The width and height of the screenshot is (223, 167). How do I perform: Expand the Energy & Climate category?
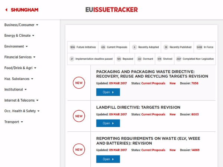pyautogui.click(x=19, y=36)
